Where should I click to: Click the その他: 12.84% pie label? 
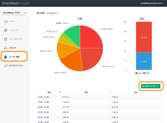click(62, 23)
